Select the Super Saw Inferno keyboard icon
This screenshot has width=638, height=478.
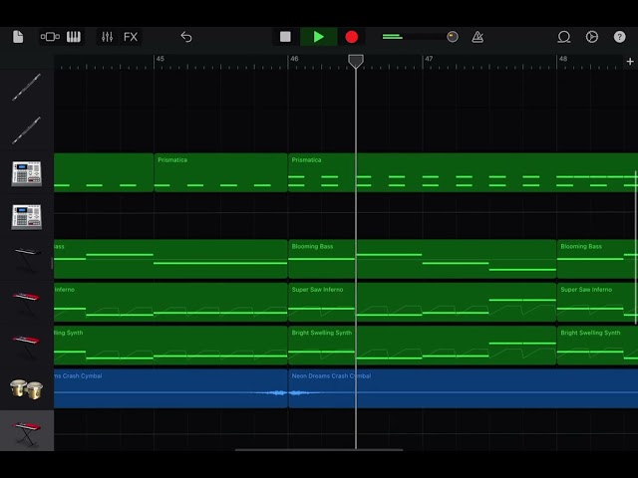pos(27,303)
